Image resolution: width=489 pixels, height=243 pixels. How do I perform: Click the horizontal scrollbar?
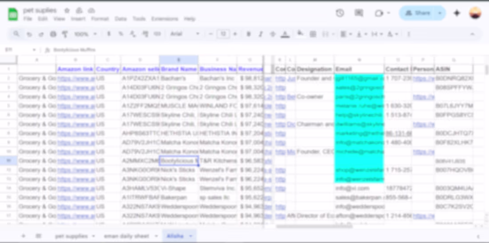click(x=314, y=227)
